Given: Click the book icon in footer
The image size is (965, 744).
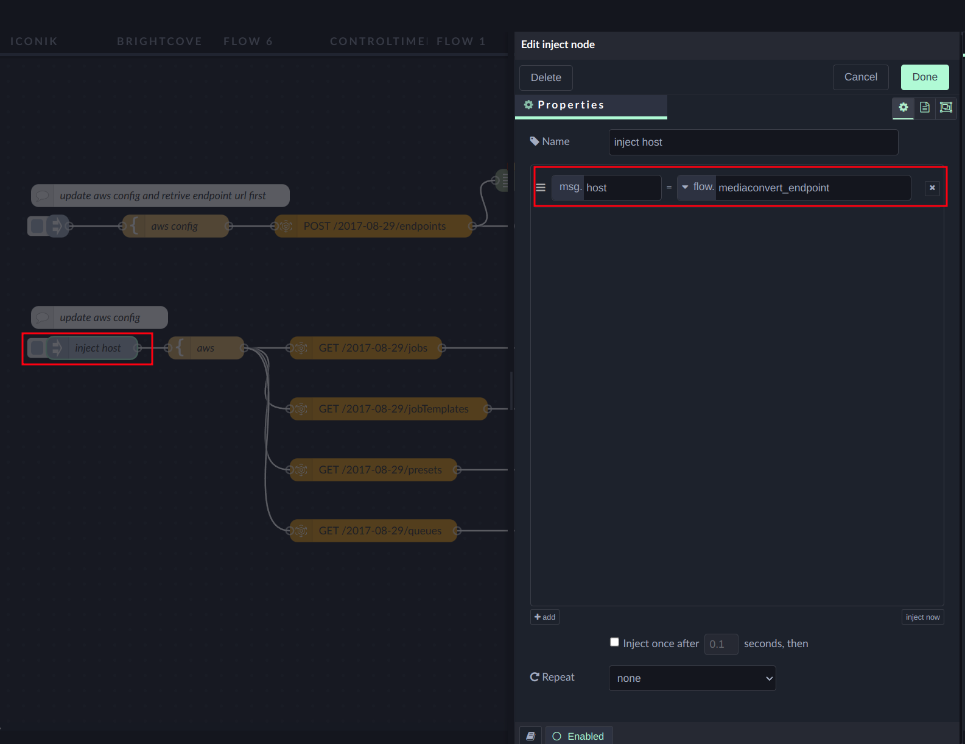Looking at the screenshot, I should tap(530, 736).
